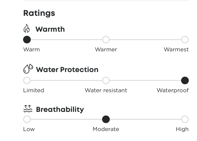Click the Moderate label text

tap(106, 129)
